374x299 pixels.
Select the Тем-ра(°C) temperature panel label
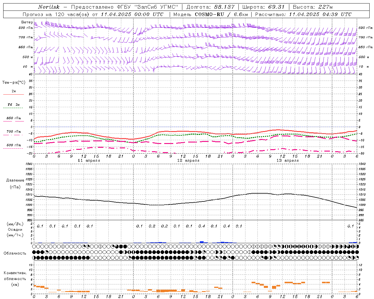[x=14, y=83]
